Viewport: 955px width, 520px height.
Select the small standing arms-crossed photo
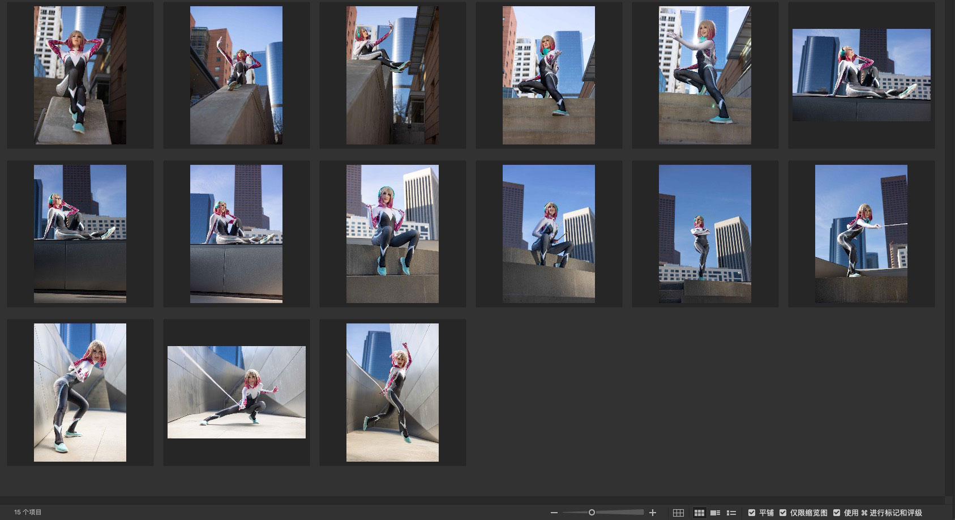point(705,233)
